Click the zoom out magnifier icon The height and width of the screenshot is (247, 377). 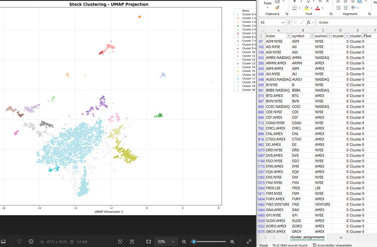point(184,242)
